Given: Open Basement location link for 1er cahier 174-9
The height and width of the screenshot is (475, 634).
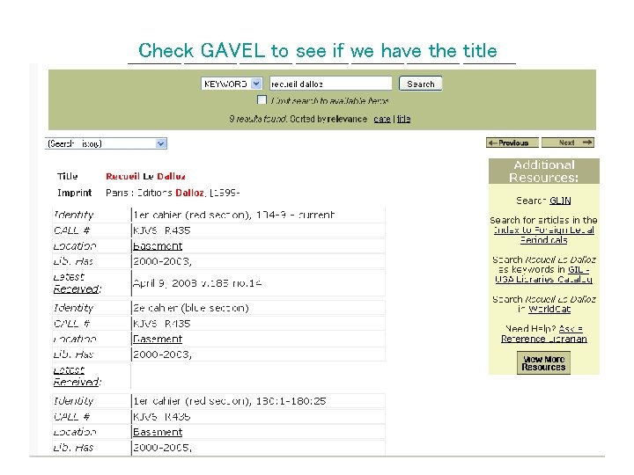Looking at the screenshot, I should (158, 246).
